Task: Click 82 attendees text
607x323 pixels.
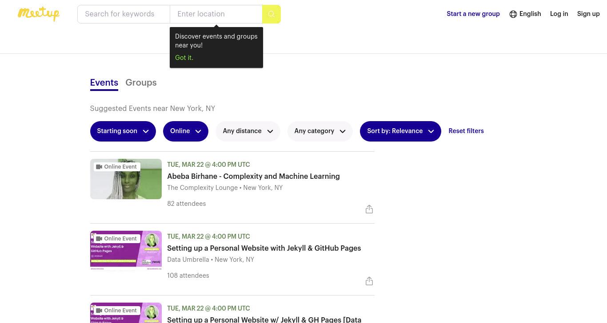Action: (x=187, y=204)
